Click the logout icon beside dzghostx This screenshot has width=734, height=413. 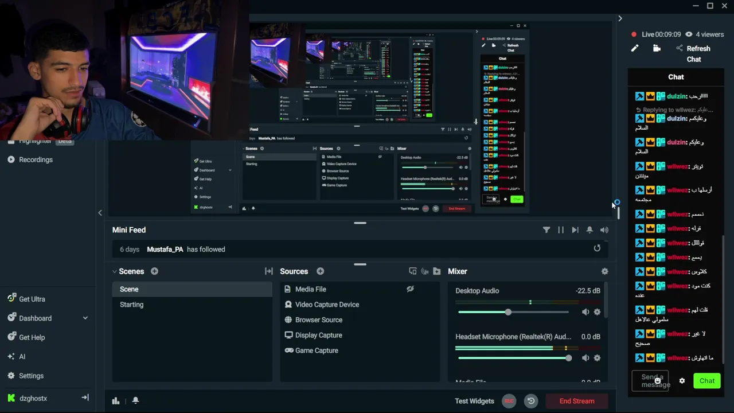[85, 398]
